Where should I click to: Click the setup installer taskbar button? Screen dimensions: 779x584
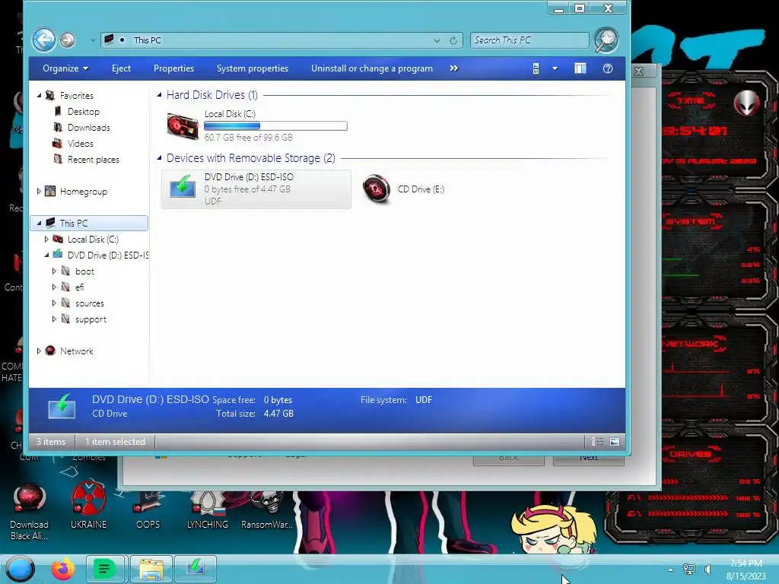coord(196,569)
